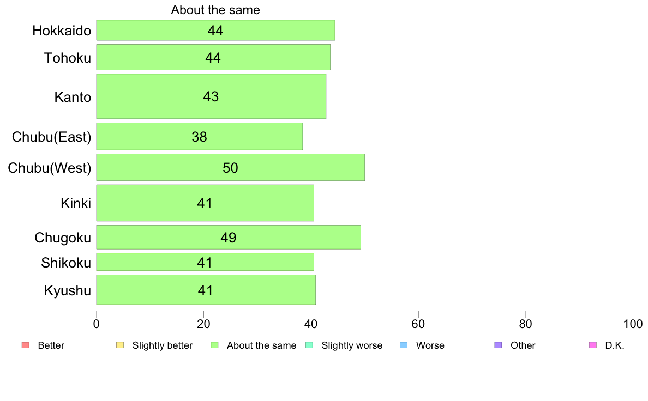
Task: Click the yellow Slightly better legend swatch
Action: (120, 345)
